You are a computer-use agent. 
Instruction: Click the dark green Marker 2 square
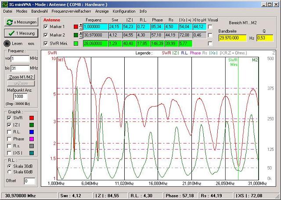76,35
